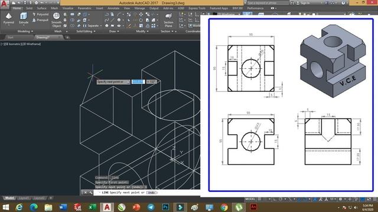Launch Photoshop from the taskbar

pos(165,207)
